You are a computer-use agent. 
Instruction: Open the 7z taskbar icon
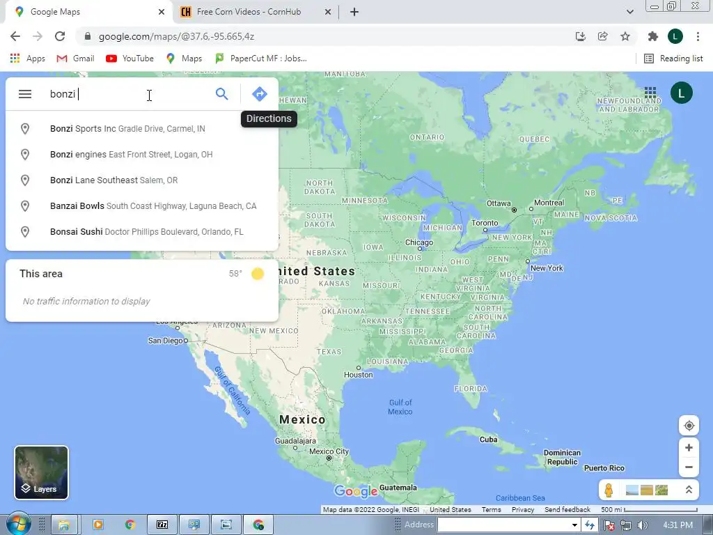(162, 525)
